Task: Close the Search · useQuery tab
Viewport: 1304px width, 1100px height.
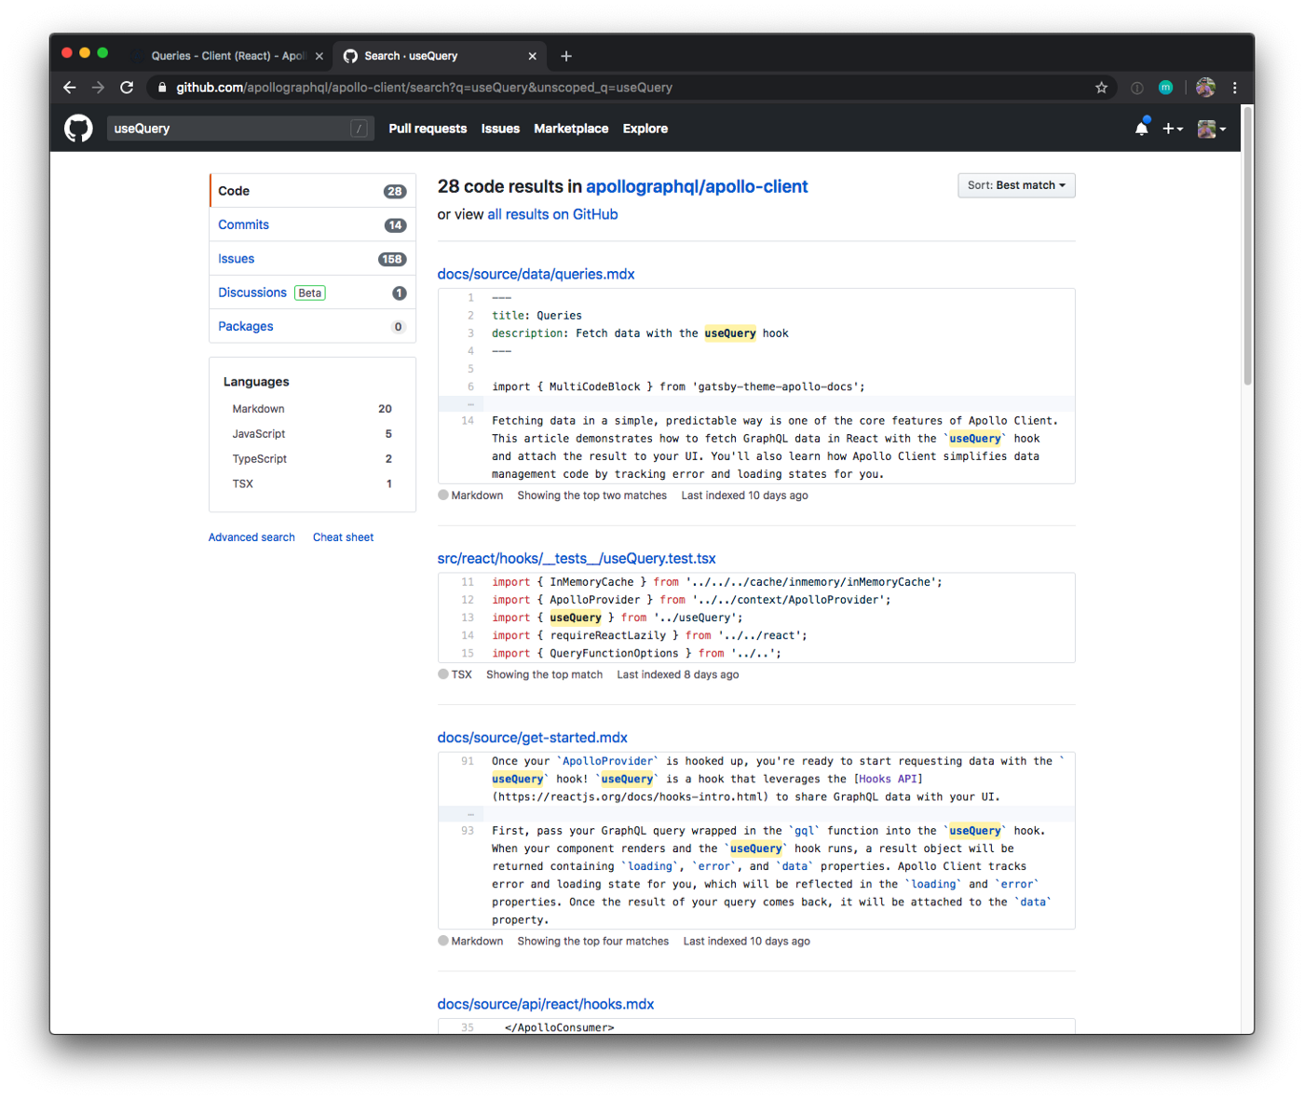Action: [x=533, y=56]
